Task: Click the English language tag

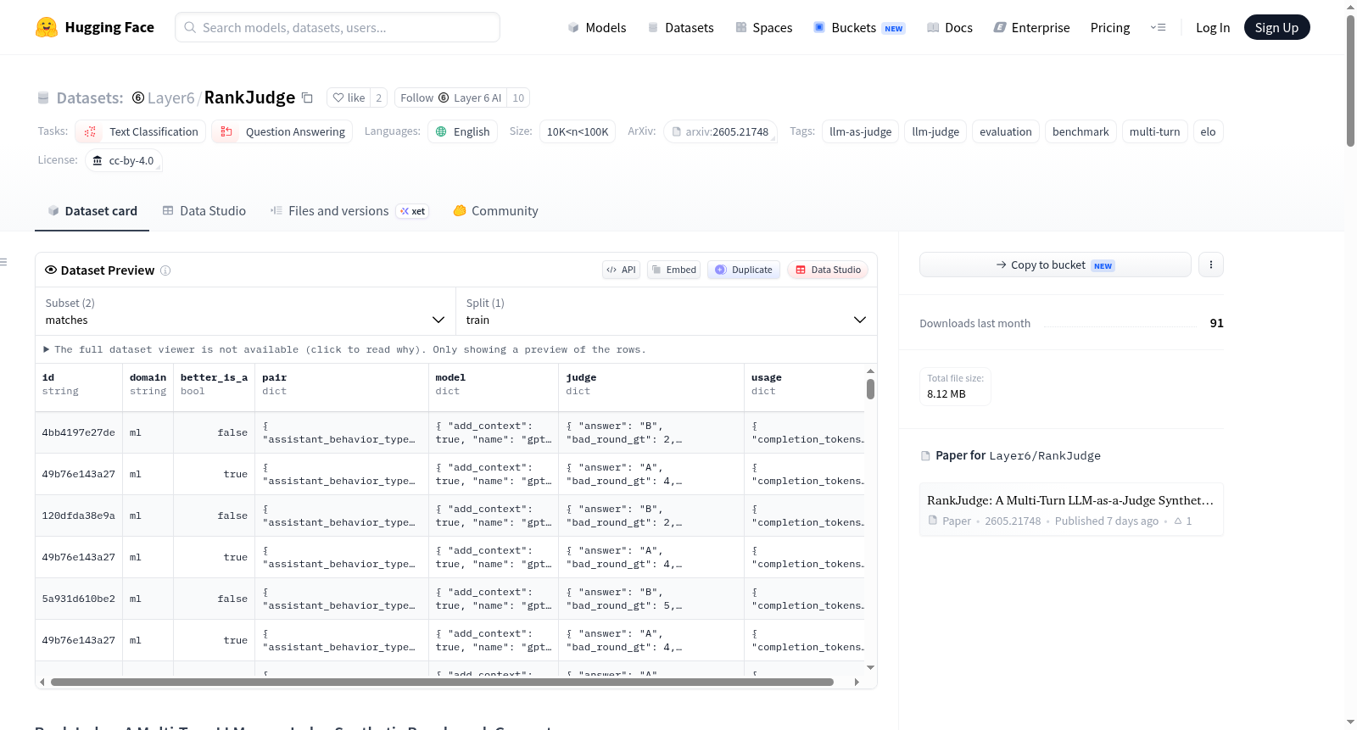Action: [x=462, y=131]
